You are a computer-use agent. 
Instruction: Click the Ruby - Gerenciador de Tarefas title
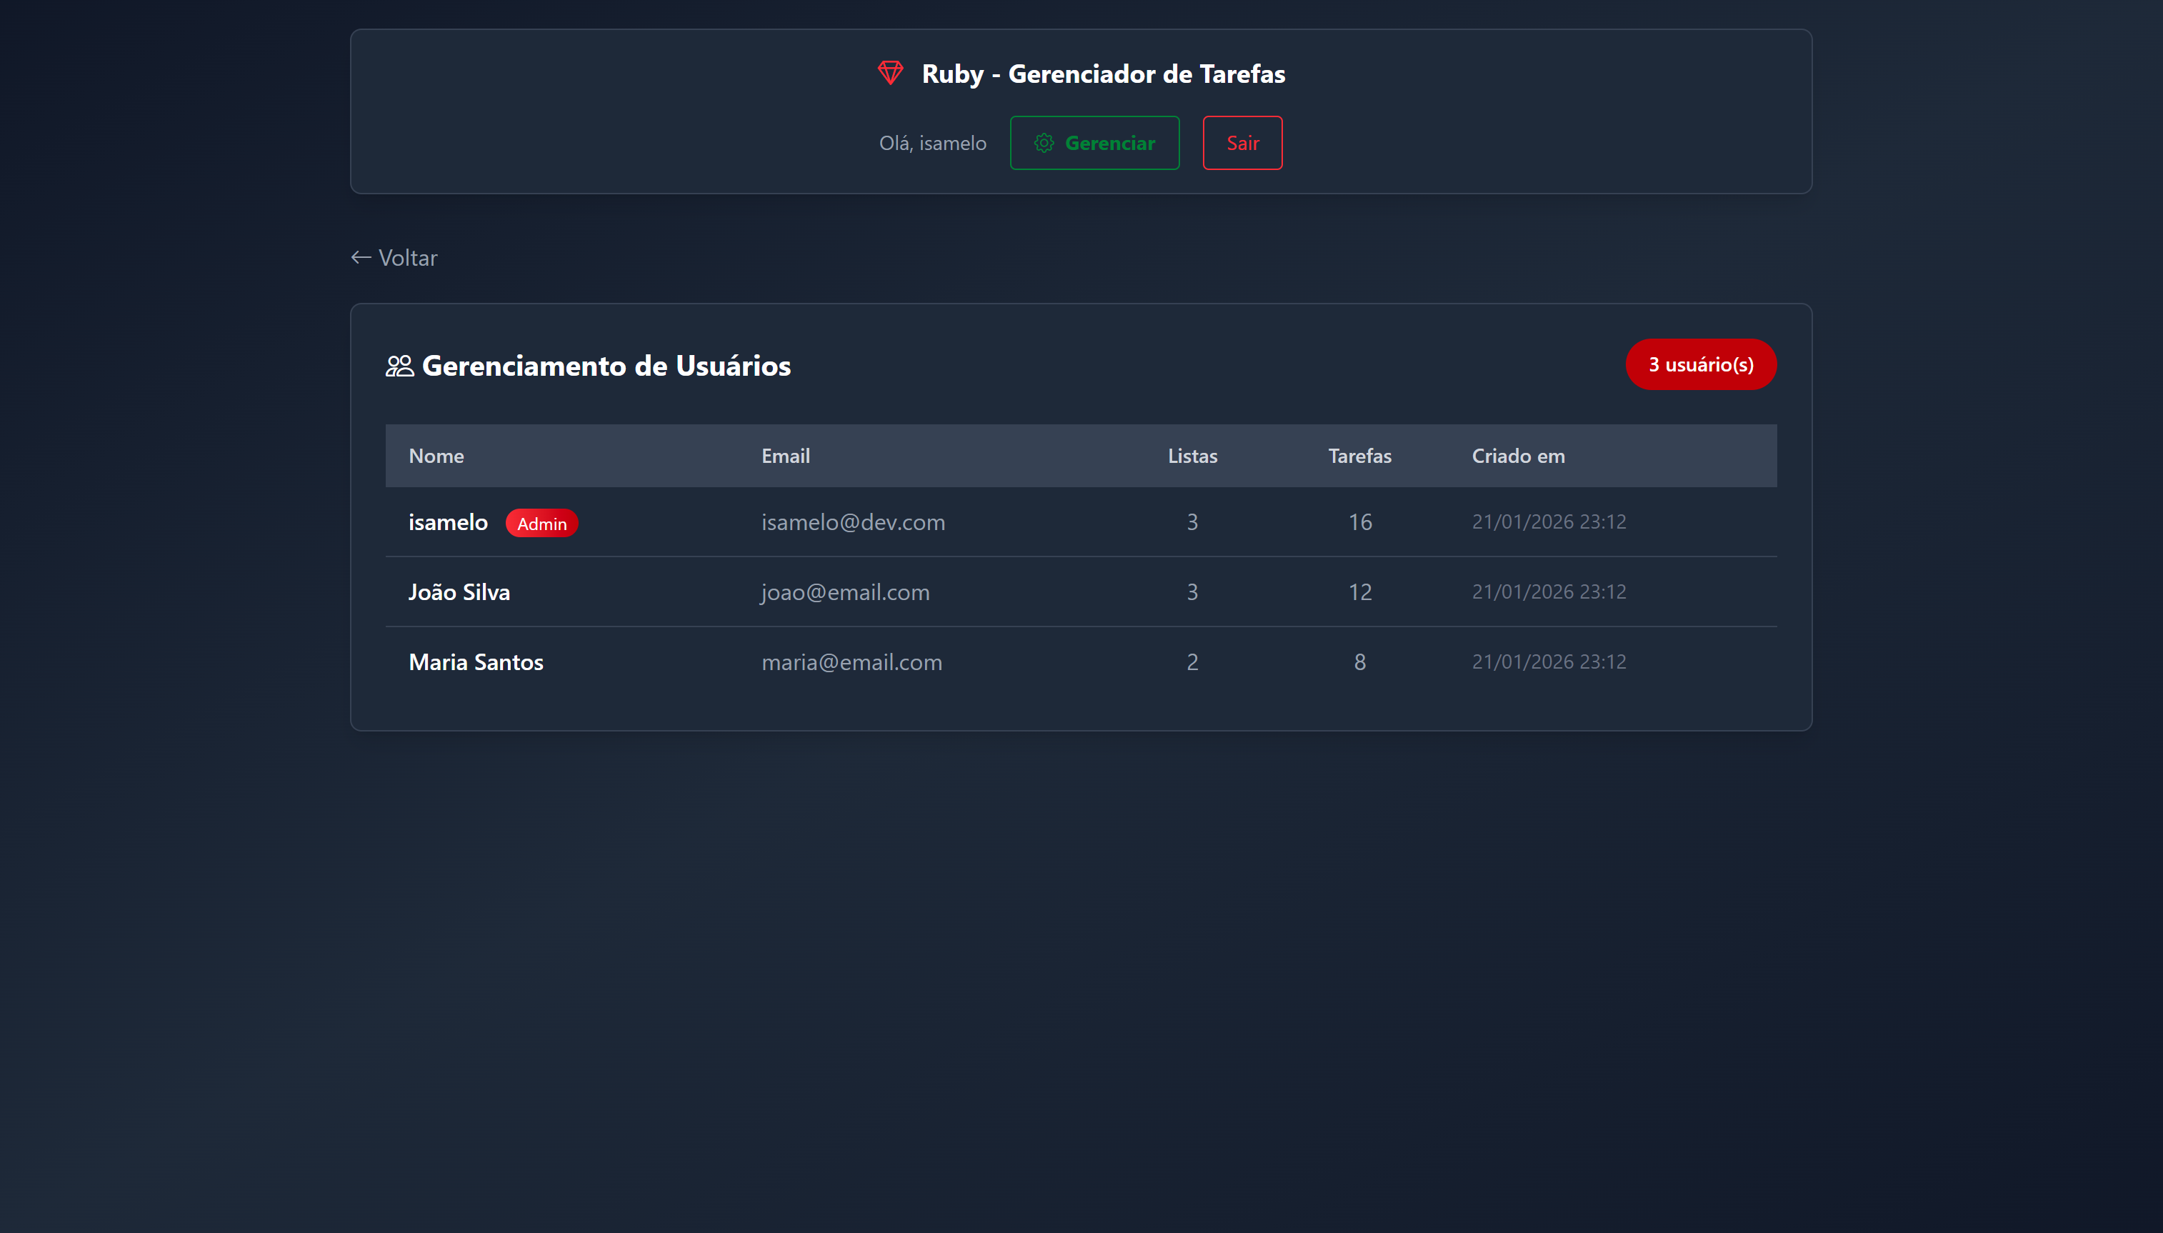pyautogui.click(x=1102, y=74)
